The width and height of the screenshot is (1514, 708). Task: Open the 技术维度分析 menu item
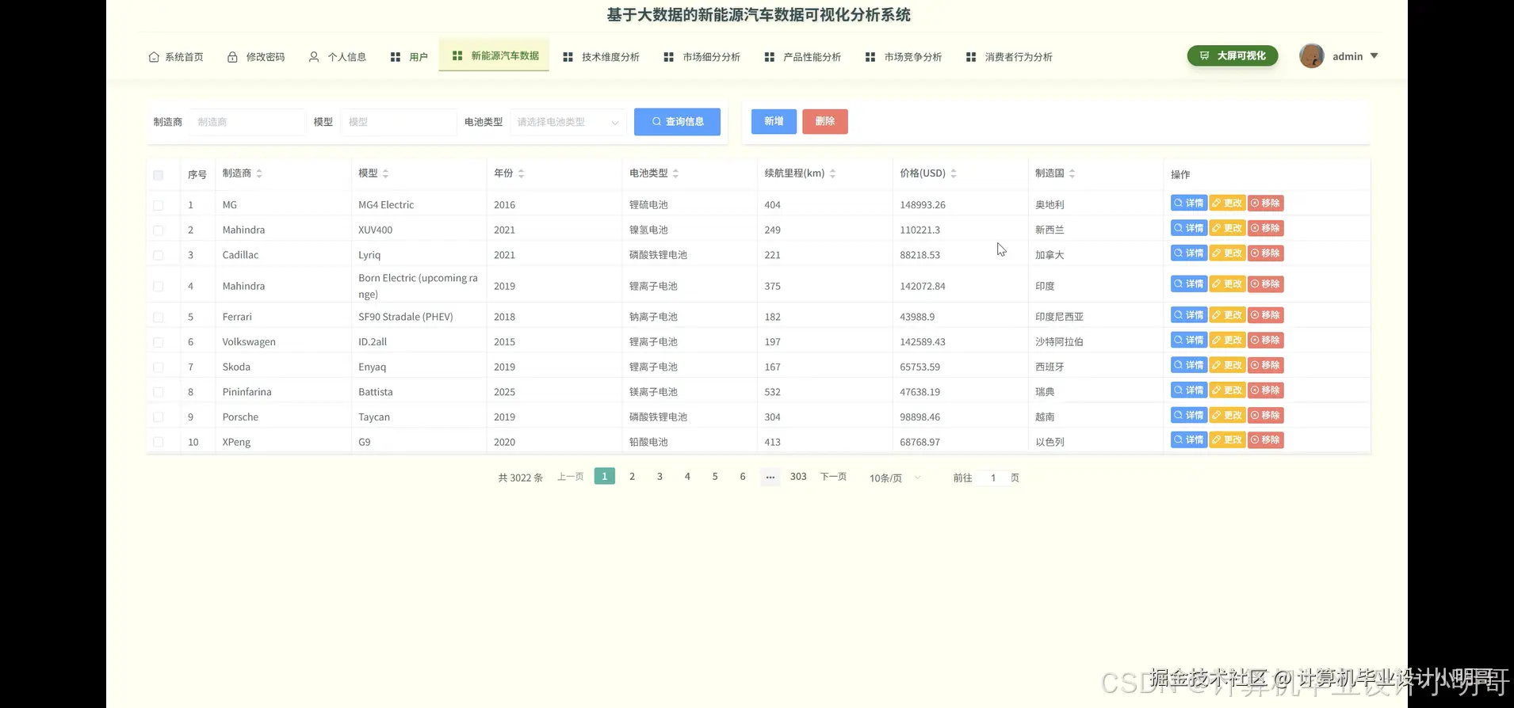[601, 57]
